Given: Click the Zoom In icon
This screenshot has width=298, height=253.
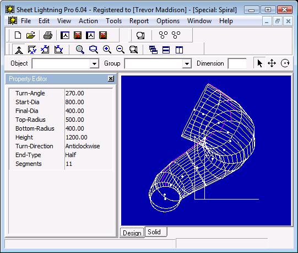Looking at the screenshot, I should point(107,50).
